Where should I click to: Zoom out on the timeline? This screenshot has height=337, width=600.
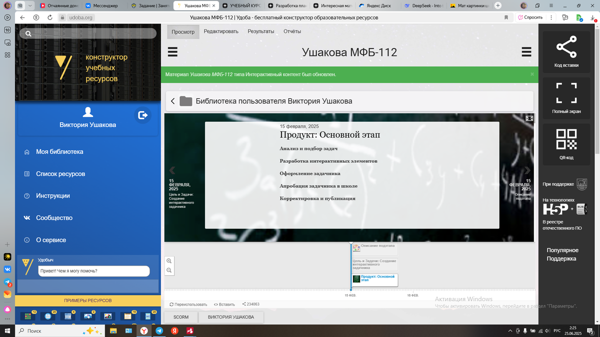tap(169, 271)
